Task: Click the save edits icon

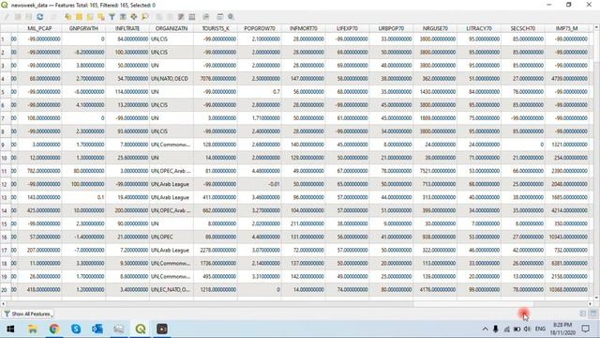Action: [x=29, y=17]
